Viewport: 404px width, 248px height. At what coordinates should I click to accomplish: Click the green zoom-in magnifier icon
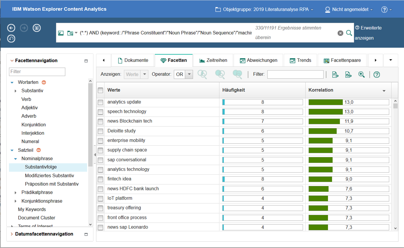pos(362,75)
